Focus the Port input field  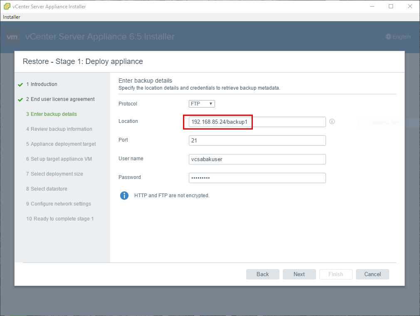pyautogui.click(x=257, y=141)
